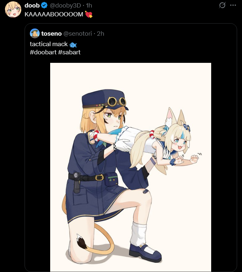The width and height of the screenshot is (242, 272).
Task: Open the doob display name link
Action: coord(32,6)
